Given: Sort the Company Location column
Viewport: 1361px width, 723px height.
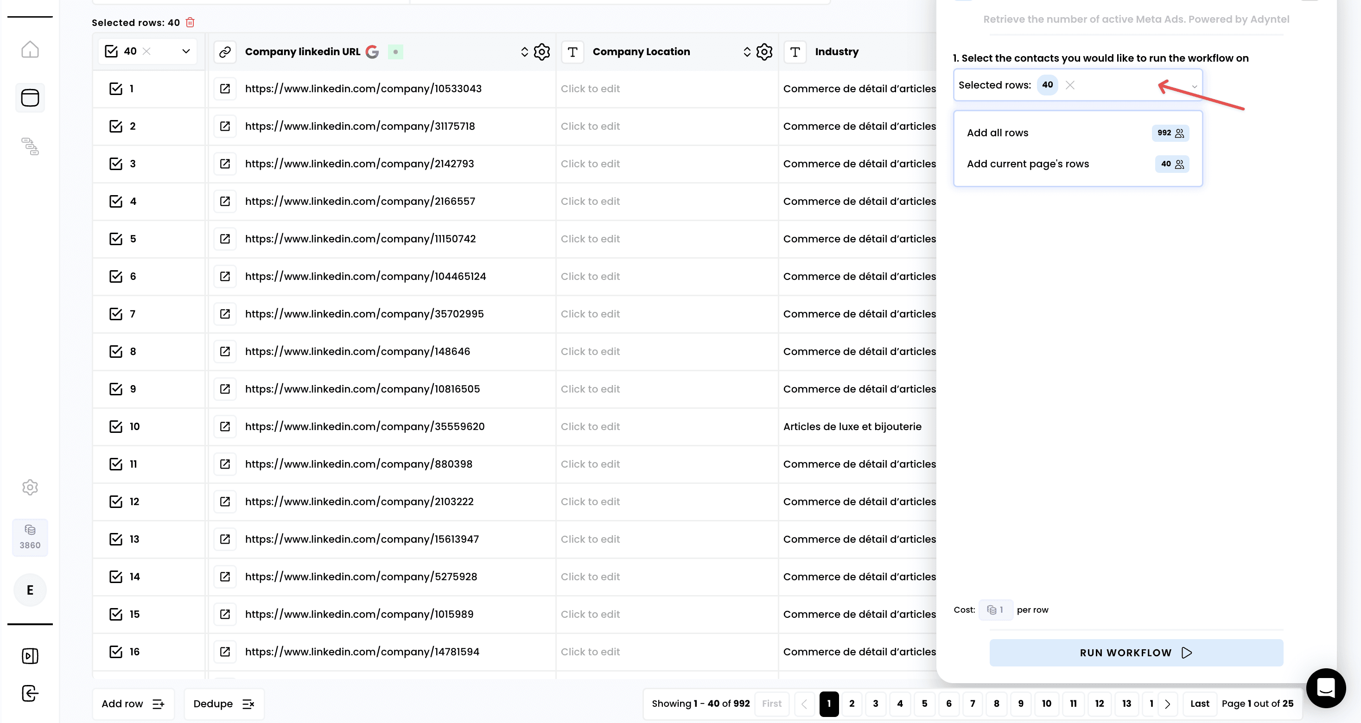Looking at the screenshot, I should [x=746, y=52].
